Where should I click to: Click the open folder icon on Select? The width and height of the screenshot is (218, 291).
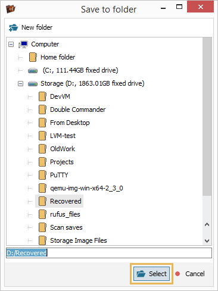[x=141, y=274]
